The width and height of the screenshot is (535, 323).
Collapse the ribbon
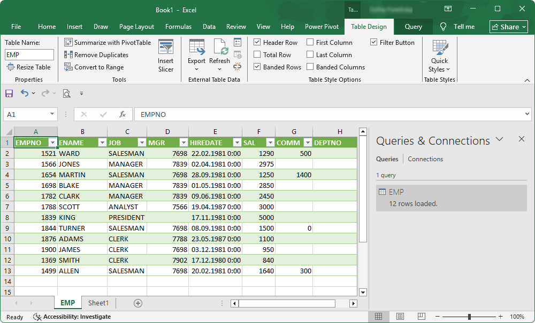[527, 80]
